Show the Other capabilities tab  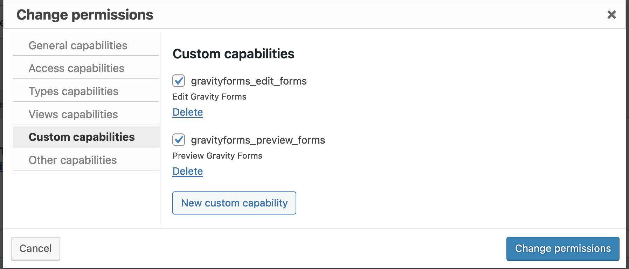click(x=86, y=160)
